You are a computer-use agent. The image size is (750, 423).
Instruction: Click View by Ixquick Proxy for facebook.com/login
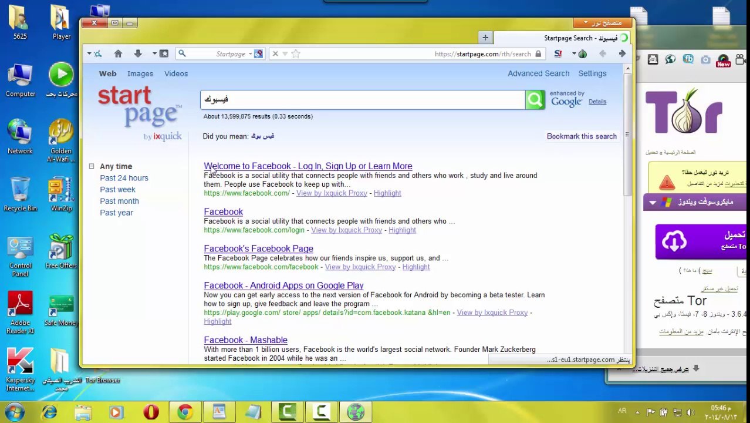[x=346, y=230]
